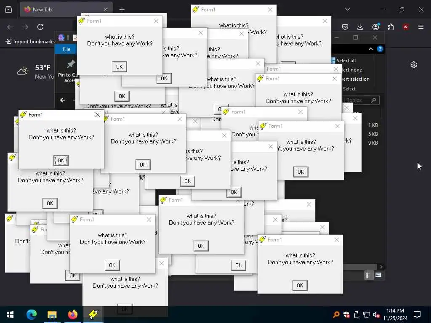The height and width of the screenshot is (323, 431).
Task: Click File Explorer horizontal scrollbar right arrow
Action: coord(381,267)
